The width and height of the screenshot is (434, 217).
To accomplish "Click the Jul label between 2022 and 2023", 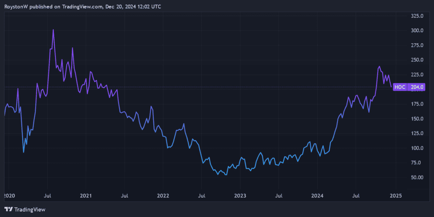I will [201, 196].
